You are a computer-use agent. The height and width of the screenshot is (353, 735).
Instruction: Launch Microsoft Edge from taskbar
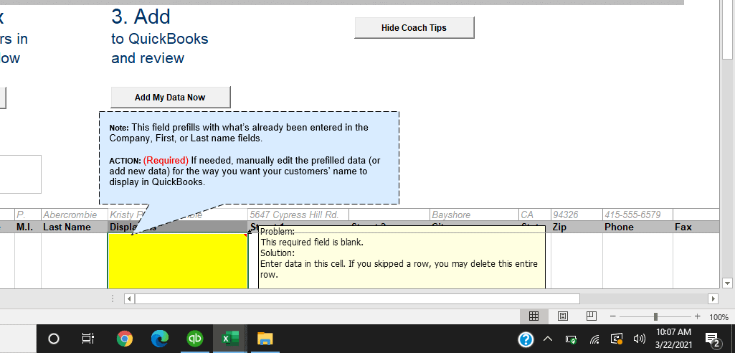(x=159, y=339)
